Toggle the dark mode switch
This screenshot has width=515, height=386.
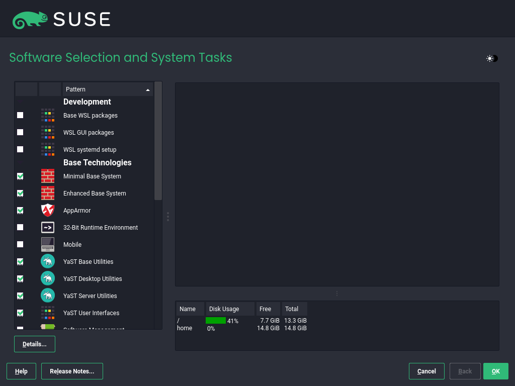click(x=491, y=58)
